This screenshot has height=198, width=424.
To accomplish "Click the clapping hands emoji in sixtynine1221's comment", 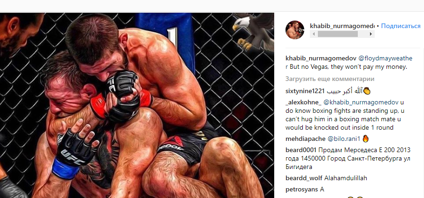I will pos(367,91).
